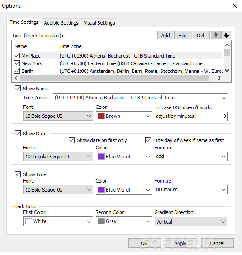The height and width of the screenshot is (255, 242).
Task: Open the time color dropdown in Show Time
Action: [x=124, y=190]
